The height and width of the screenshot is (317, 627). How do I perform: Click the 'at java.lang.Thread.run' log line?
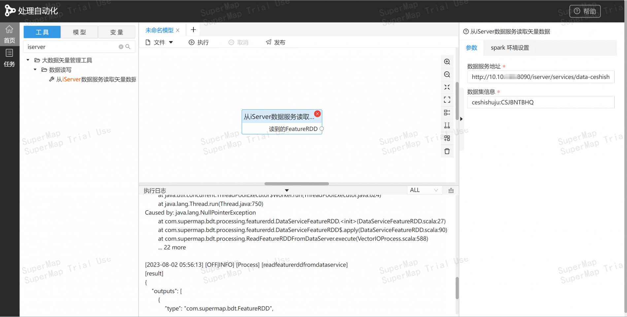(x=211, y=204)
